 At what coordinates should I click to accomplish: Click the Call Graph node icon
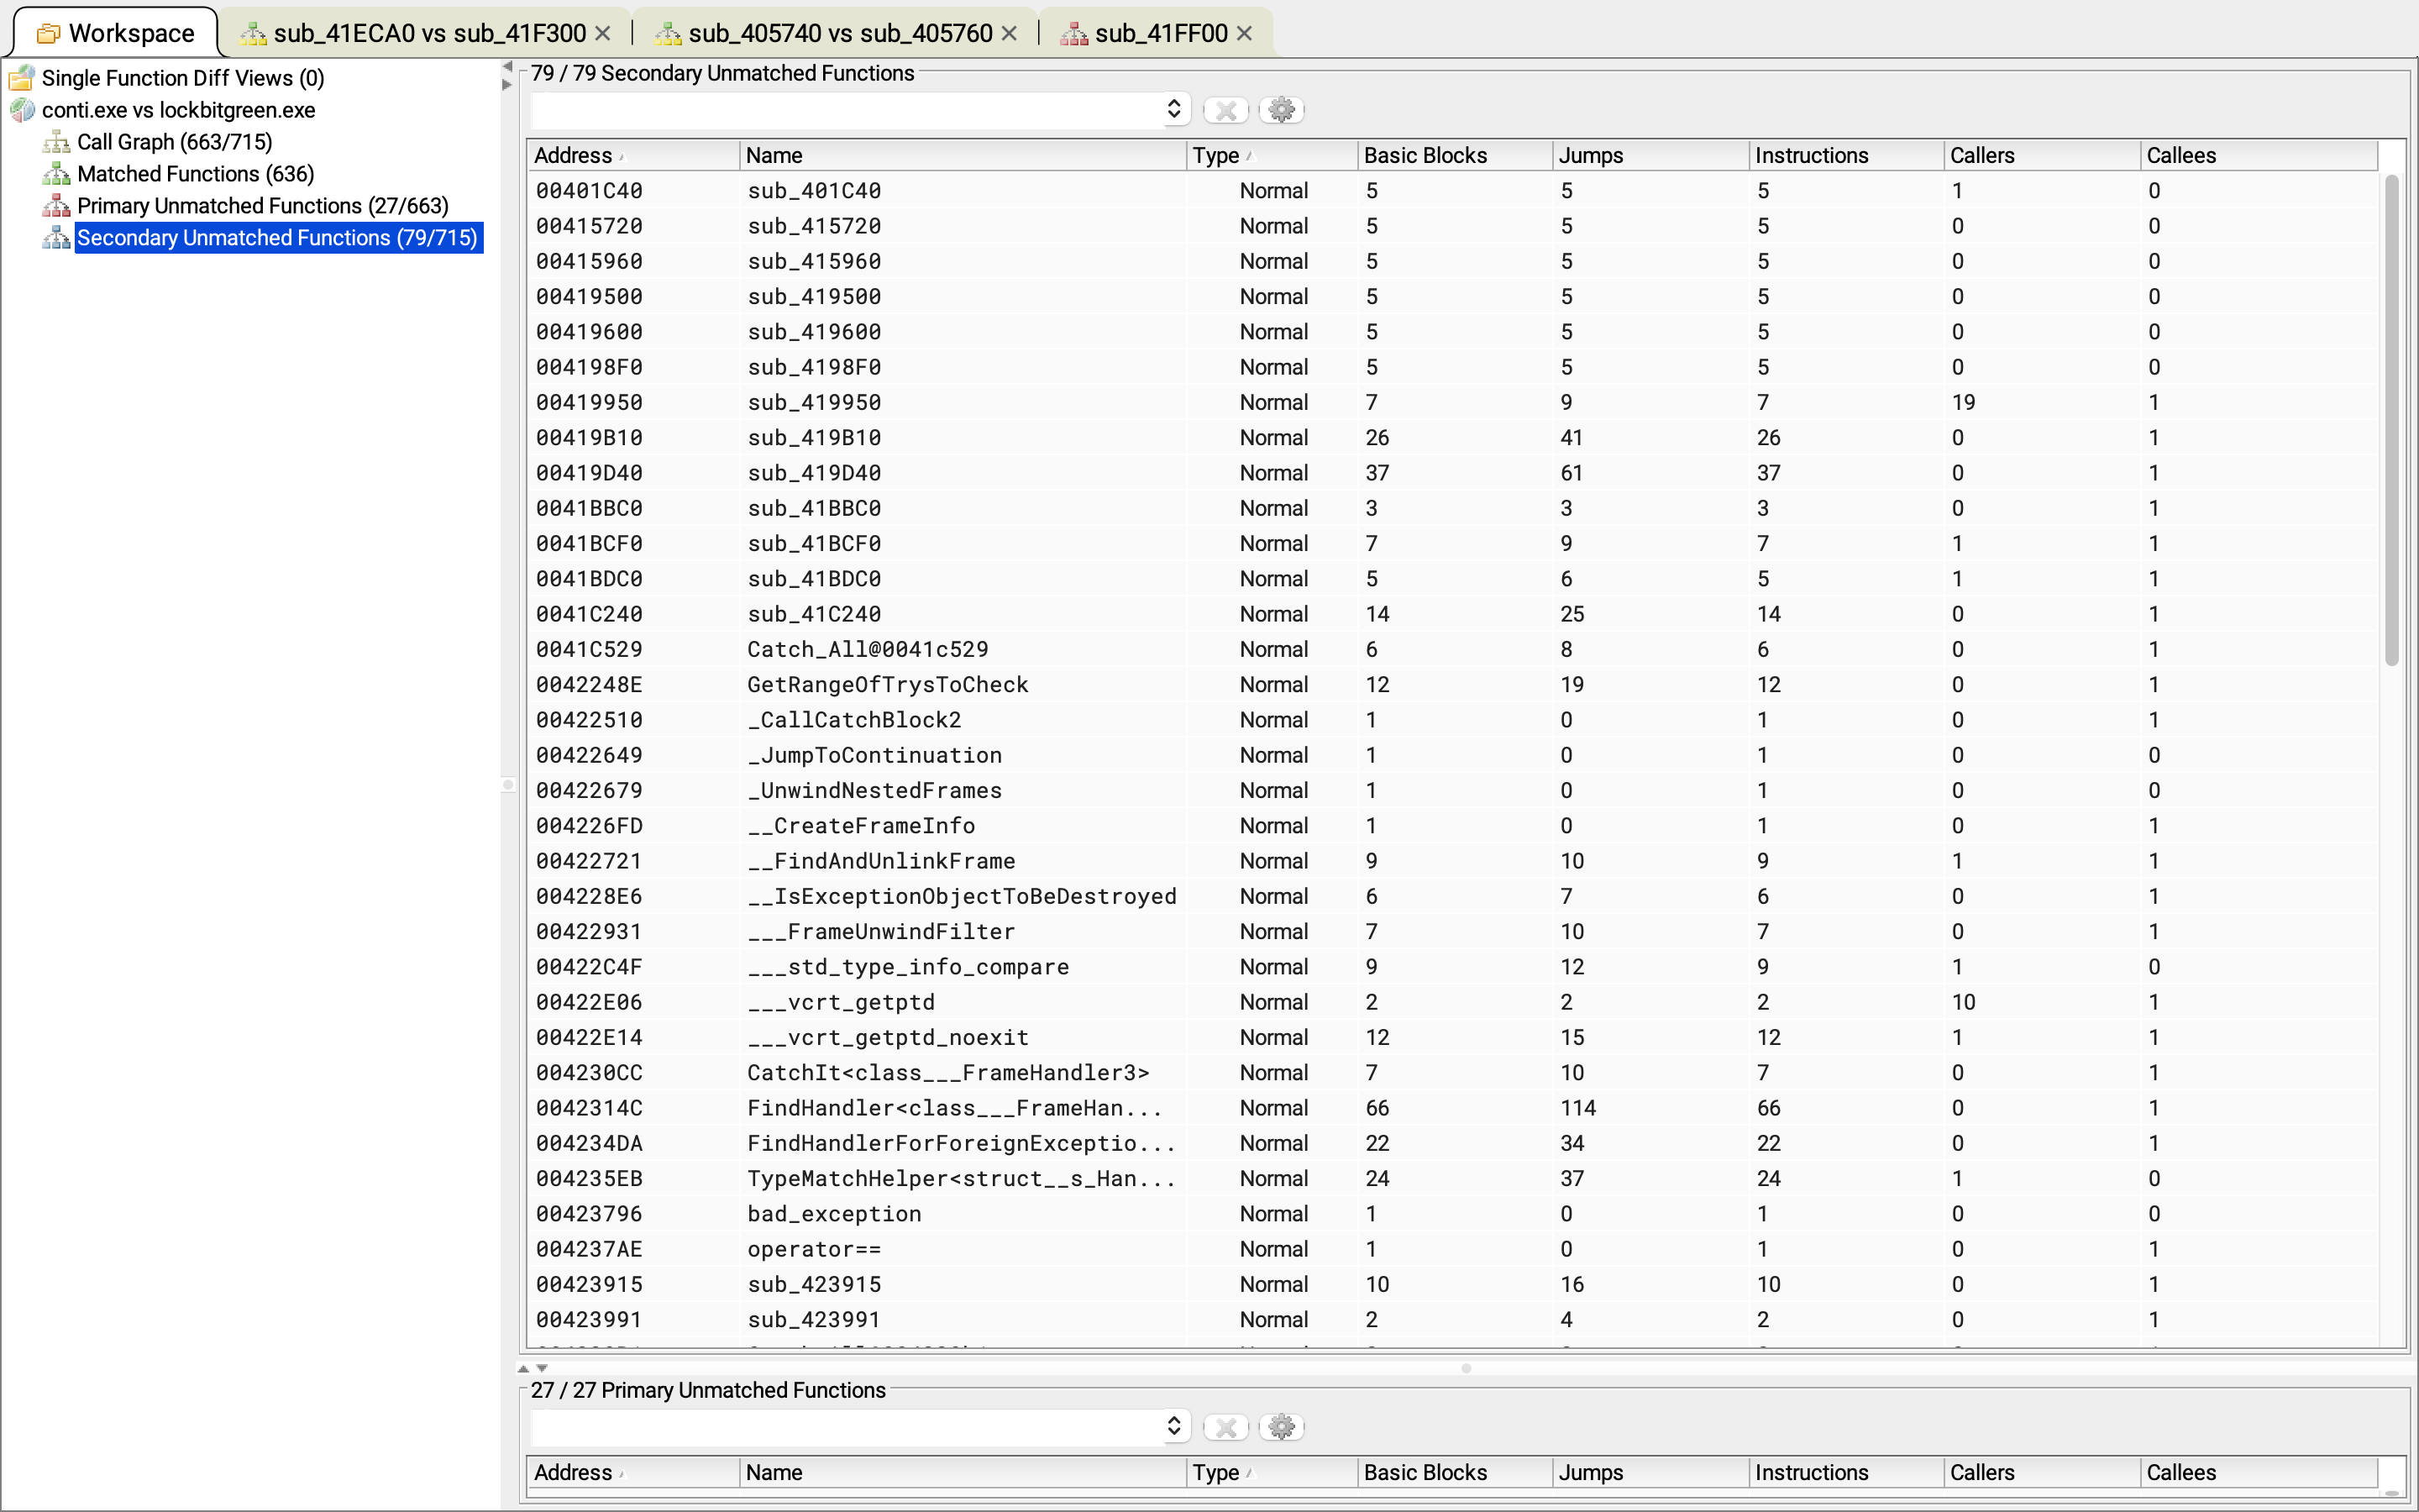click(x=57, y=141)
